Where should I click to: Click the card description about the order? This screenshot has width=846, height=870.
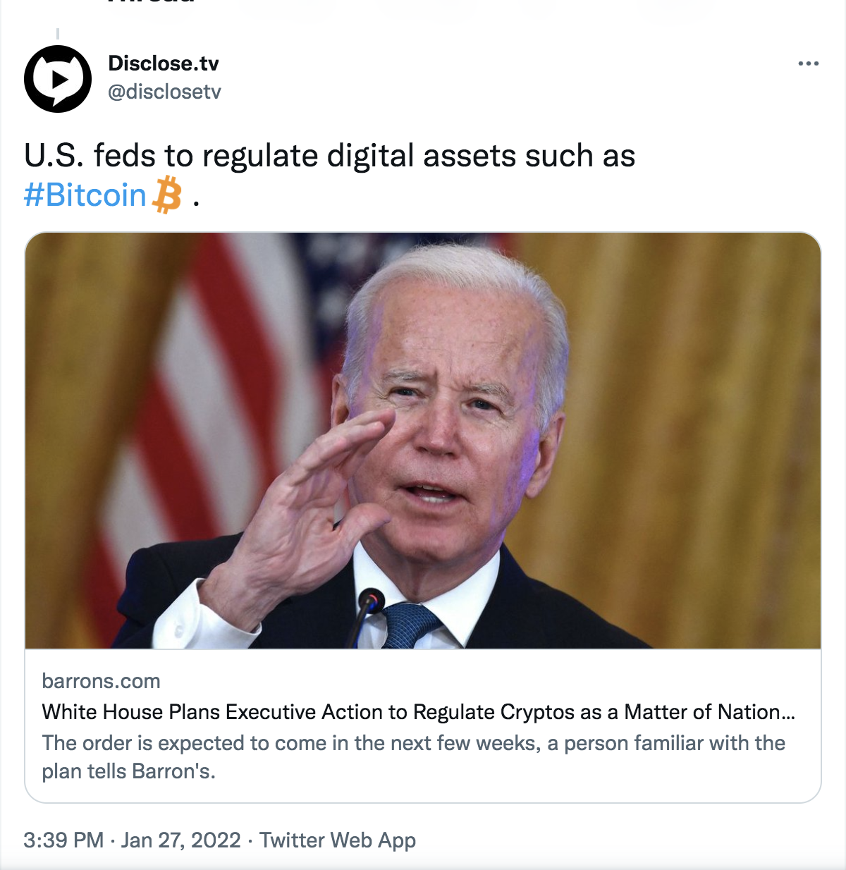tap(413, 757)
